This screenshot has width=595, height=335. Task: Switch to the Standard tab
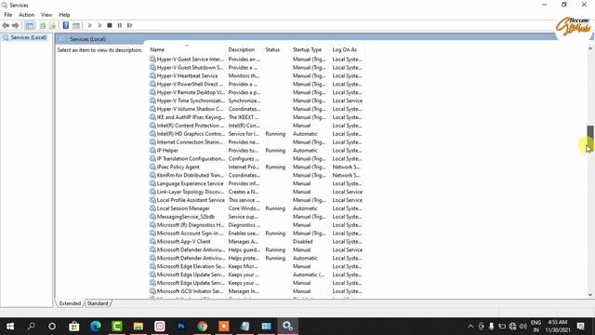(98, 303)
